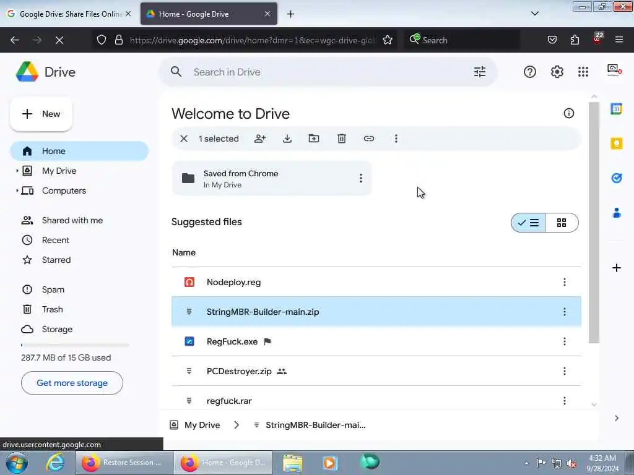Open the list all tabs dropdown

pos(534,14)
